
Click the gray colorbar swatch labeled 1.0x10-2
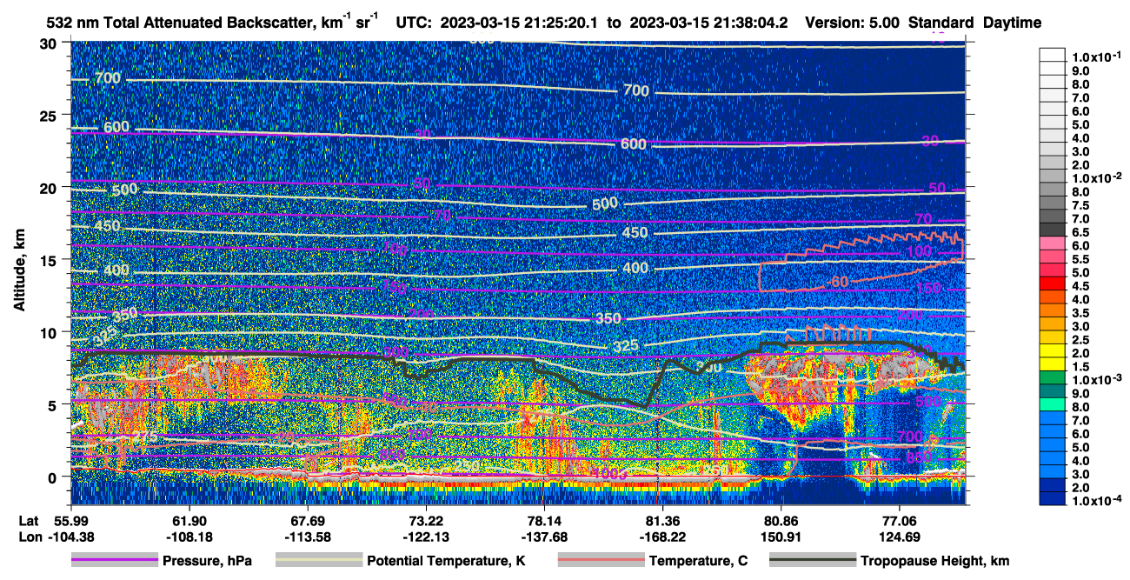click(x=1053, y=175)
